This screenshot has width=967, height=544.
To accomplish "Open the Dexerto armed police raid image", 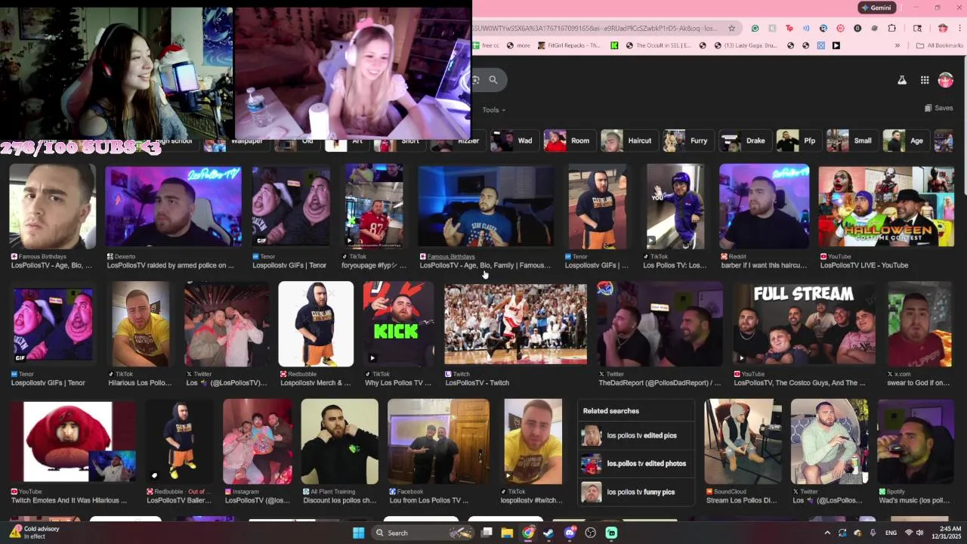I will (x=173, y=206).
